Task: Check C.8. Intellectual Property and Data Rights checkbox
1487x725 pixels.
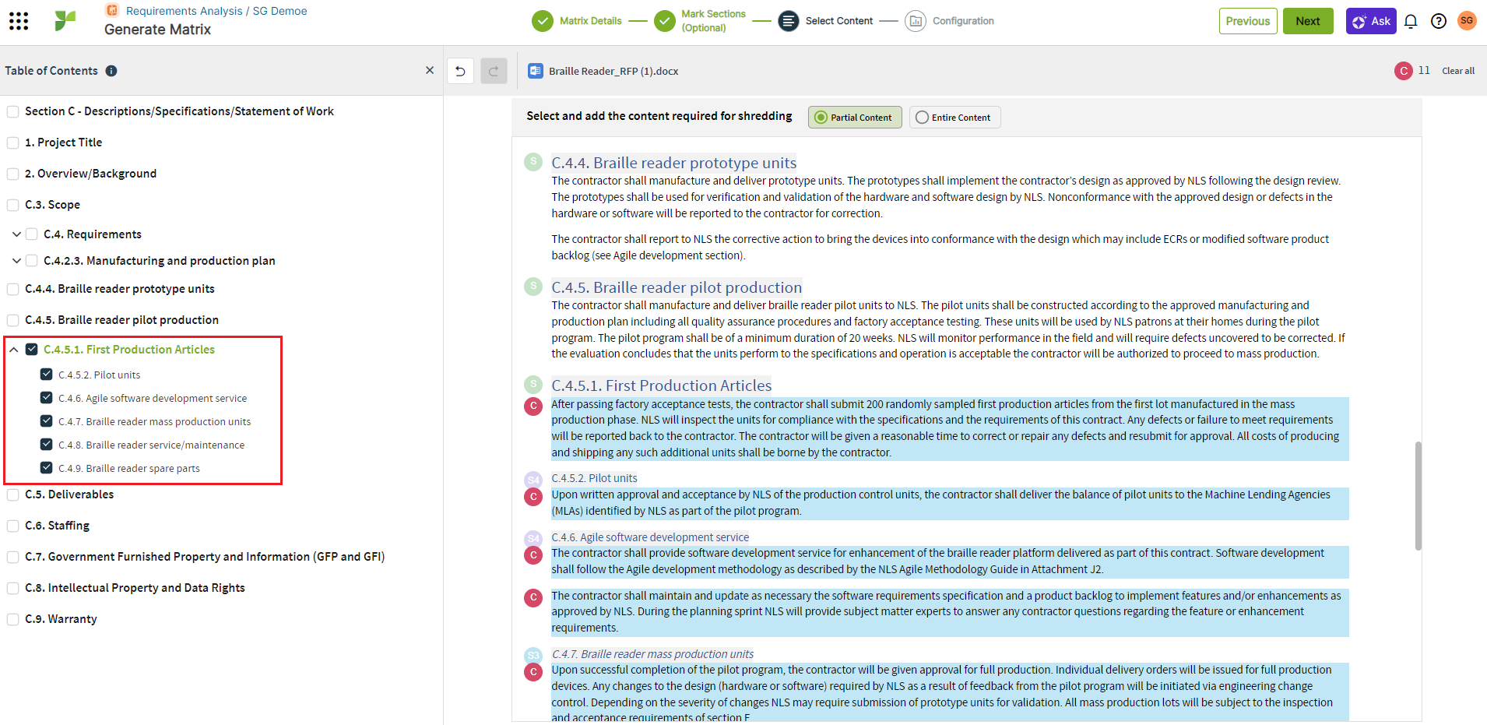Action: pyautogui.click(x=12, y=589)
